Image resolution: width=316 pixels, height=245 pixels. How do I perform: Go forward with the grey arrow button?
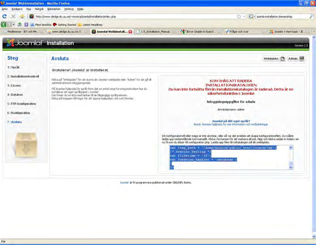(x=9, y=24)
